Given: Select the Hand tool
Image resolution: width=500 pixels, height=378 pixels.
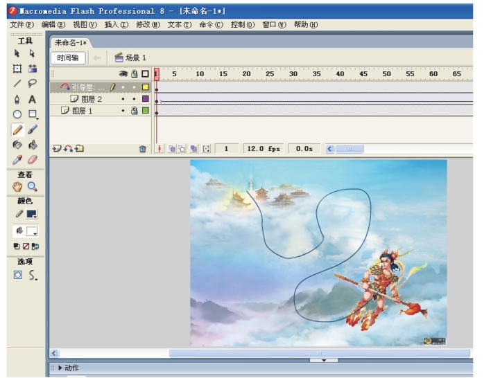Looking at the screenshot, I should (17, 187).
